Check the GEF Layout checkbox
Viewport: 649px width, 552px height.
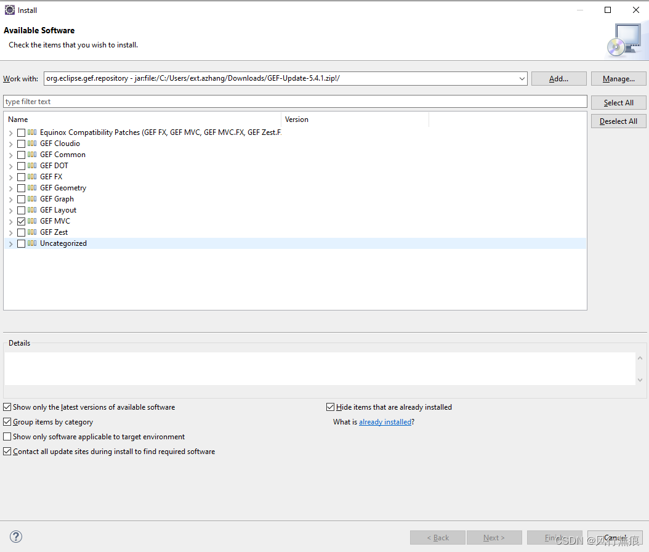tap(21, 210)
